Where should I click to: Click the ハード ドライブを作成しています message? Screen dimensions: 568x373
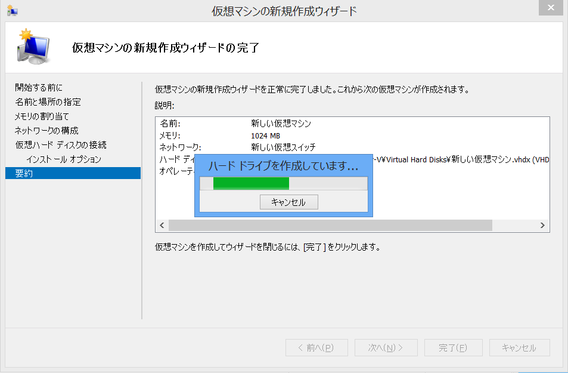pyautogui.click(x=283, y=166)
